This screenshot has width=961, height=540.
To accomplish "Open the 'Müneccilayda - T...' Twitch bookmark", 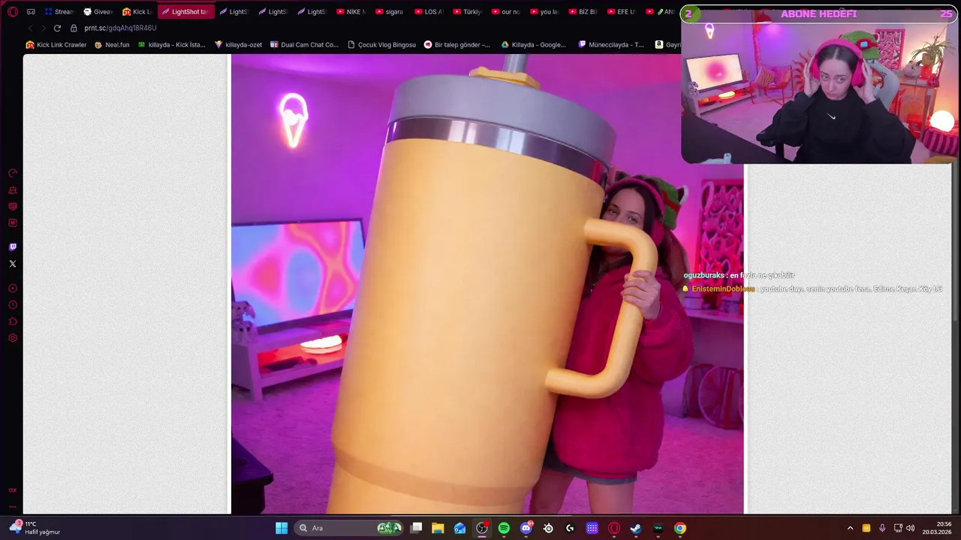I will [x=611, y=45].
